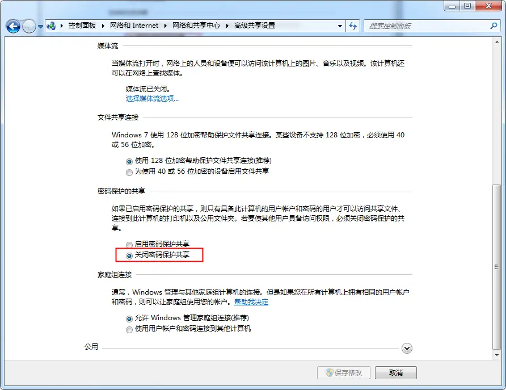The width and height of the screenshot is (506, 390).
Task: Click the search magnifier icon
Action: click(493, 26)
